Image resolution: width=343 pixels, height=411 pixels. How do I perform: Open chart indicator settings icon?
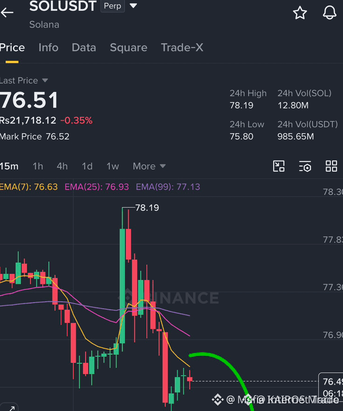305,166
